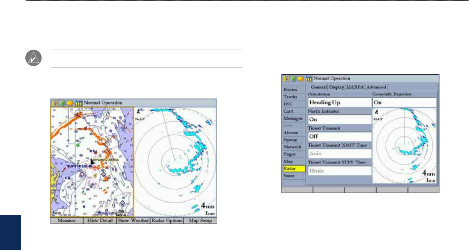Select the yellow-green buoy below the boat

click(x=95, y=175)
